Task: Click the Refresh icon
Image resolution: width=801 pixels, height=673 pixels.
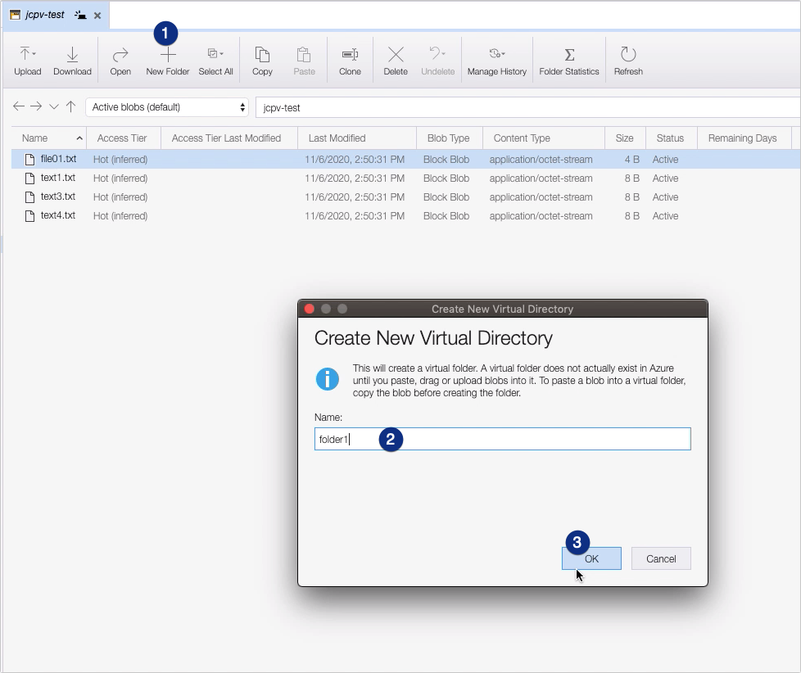Action: coord(628,57)
